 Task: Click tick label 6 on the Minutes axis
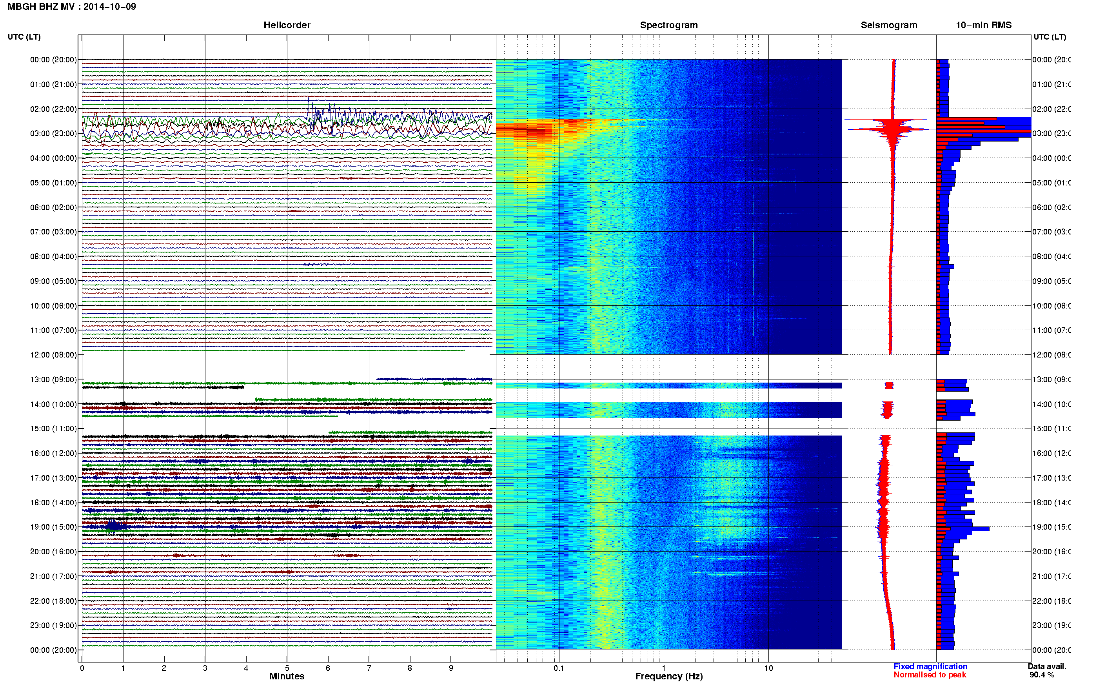pos(328,668)
